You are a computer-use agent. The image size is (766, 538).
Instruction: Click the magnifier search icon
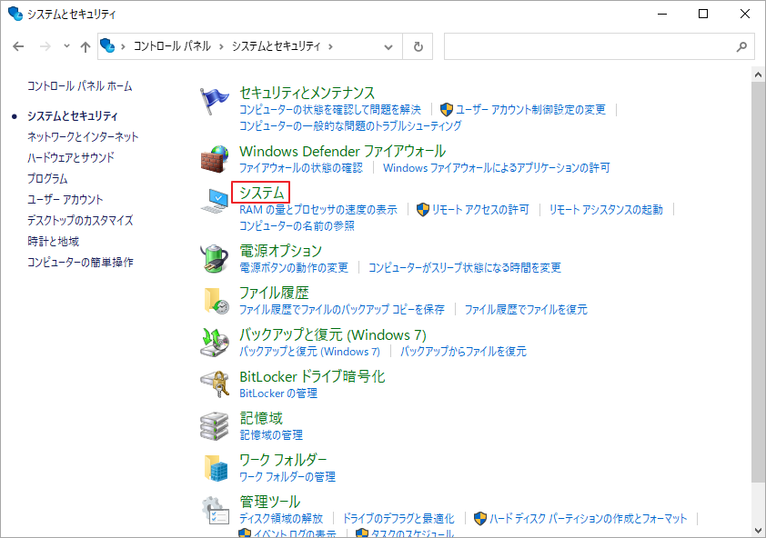click(x=741, y=46)
